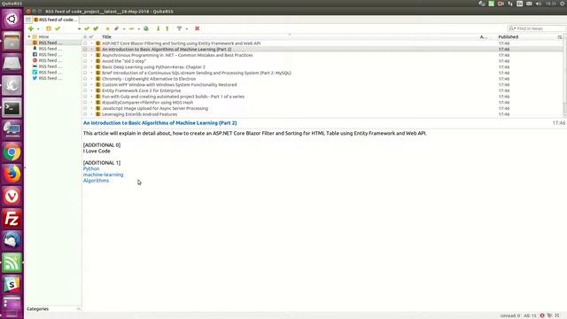The image size is (567, 319).
Task: Click the green plus Add feed icon
Action: click(31, 28)
